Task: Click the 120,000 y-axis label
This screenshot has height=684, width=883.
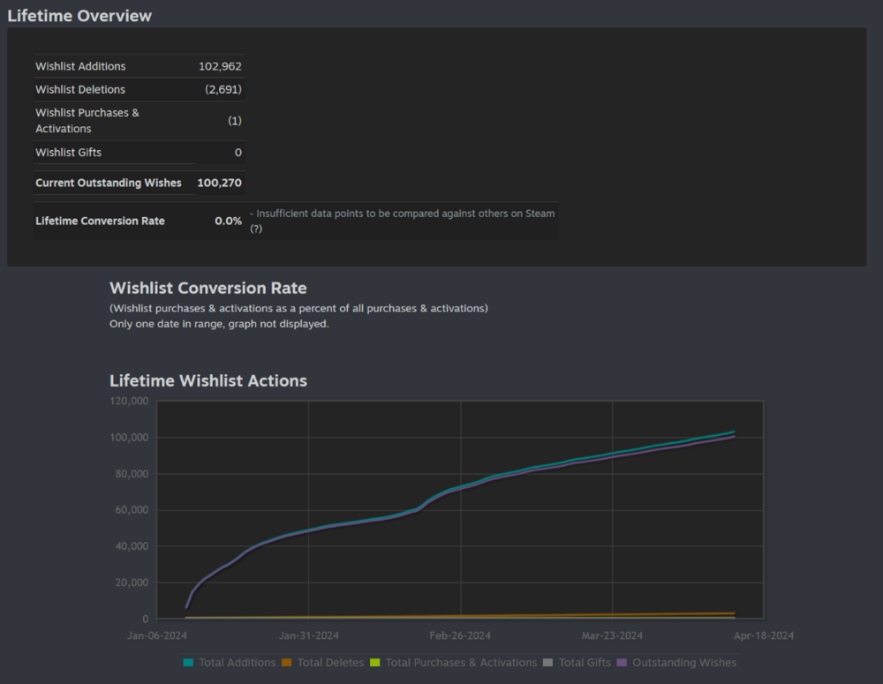Action: click(129, 402)
